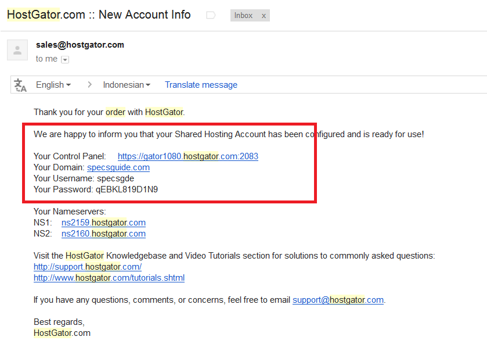Click the ns2160.hostgator.com nameserver link
This screenshot has width=487, height=351.
click(103, 234)
